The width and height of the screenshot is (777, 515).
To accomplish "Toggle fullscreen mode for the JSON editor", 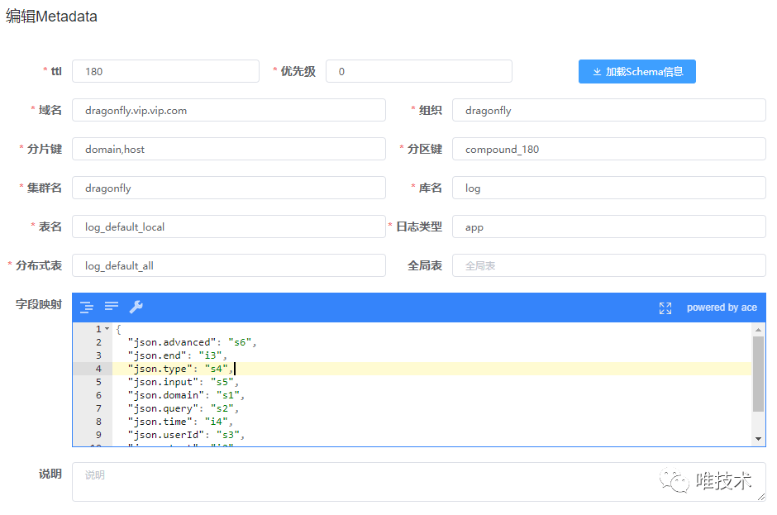I will pyautogui.click(x=665, y=308).
